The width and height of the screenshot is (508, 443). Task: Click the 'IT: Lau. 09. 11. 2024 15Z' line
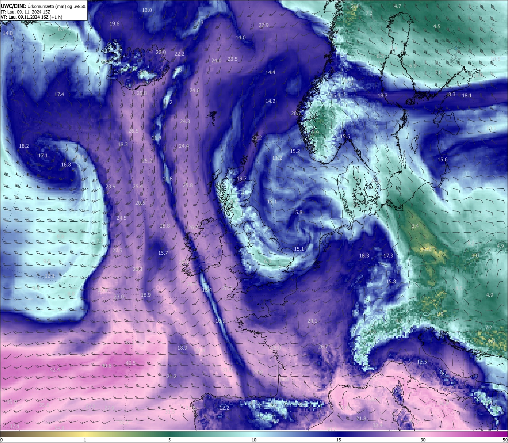[x=25, y=12]
